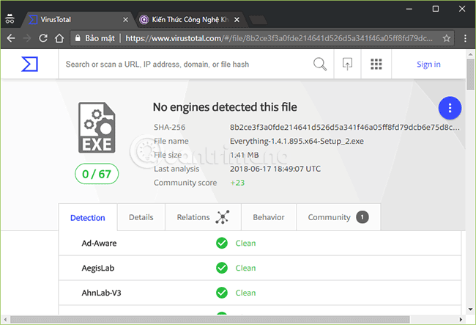
Task: Click the Clean result for Ad-Aware
Action: tap(245, 244)
